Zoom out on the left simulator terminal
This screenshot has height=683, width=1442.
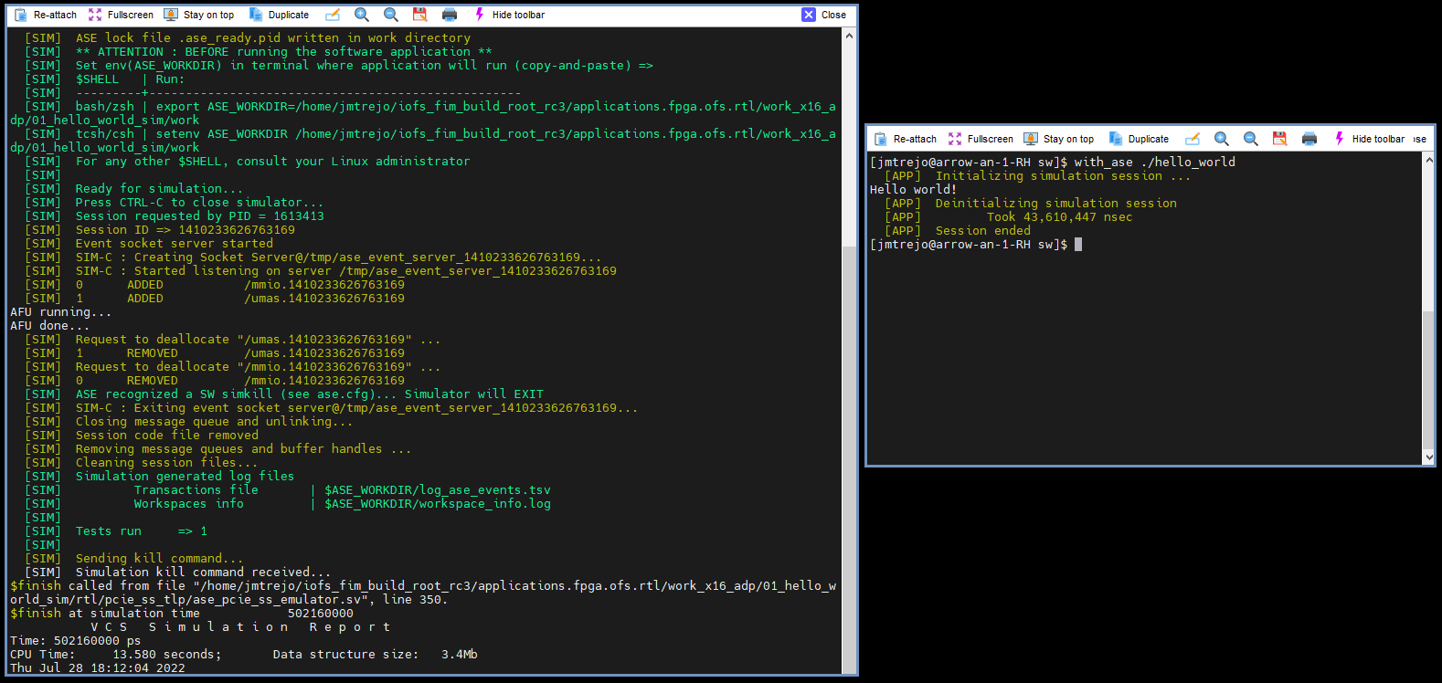391,15
